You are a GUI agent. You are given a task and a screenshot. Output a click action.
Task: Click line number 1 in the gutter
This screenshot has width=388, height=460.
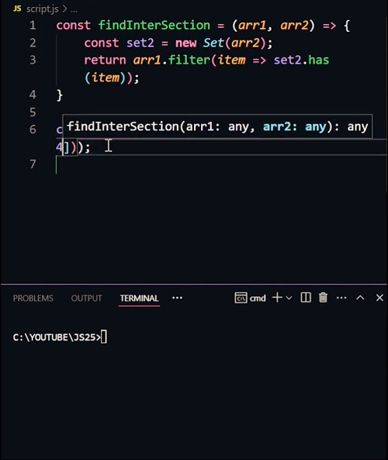[x=32, y=26]
